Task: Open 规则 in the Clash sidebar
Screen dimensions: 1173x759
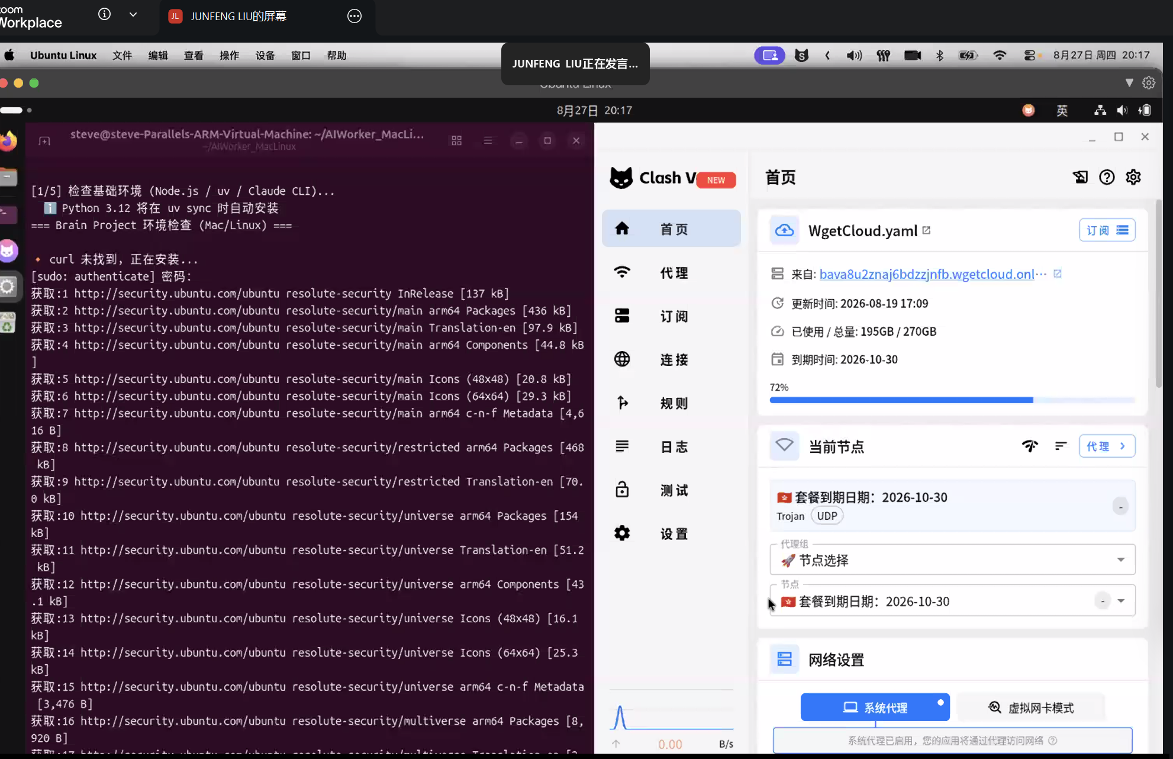Action: pyautogui.click(x=671, y=403)
